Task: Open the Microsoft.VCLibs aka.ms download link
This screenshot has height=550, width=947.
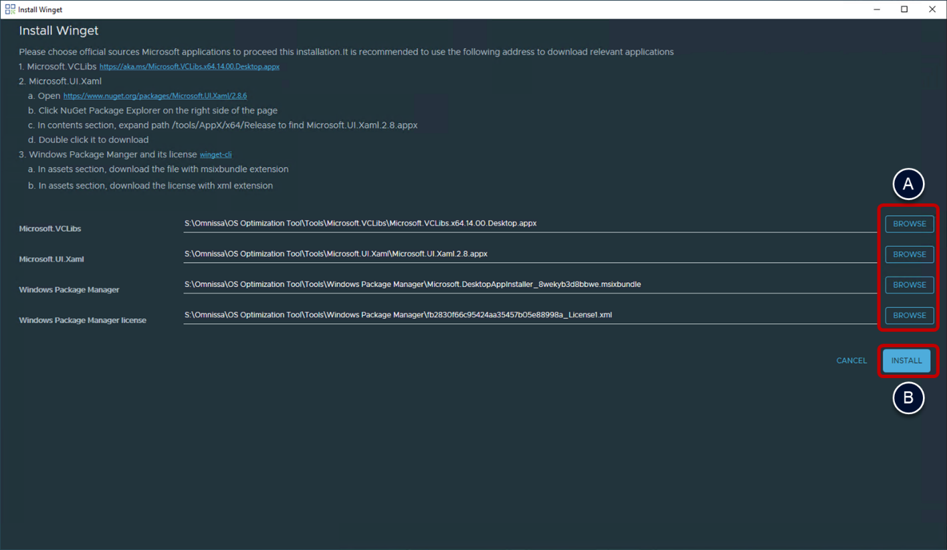Action: tap(189, 67)
